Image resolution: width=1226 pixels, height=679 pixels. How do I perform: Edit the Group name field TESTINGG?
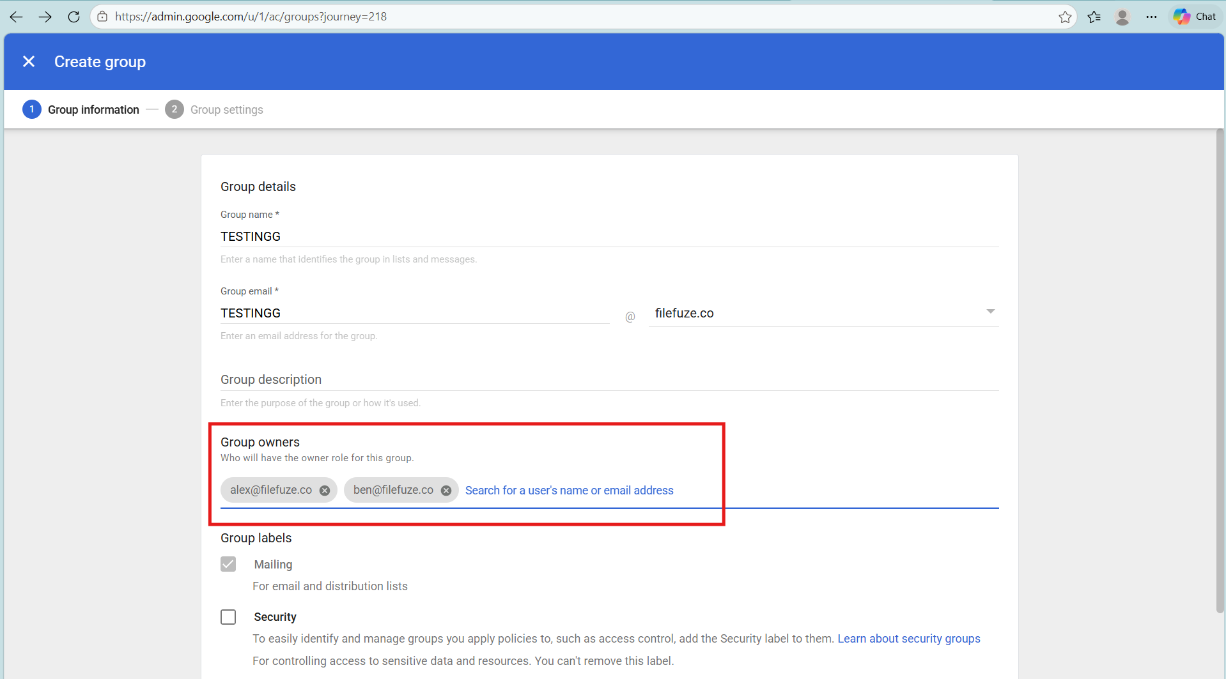pyautogui.click(x=609, y=236)
